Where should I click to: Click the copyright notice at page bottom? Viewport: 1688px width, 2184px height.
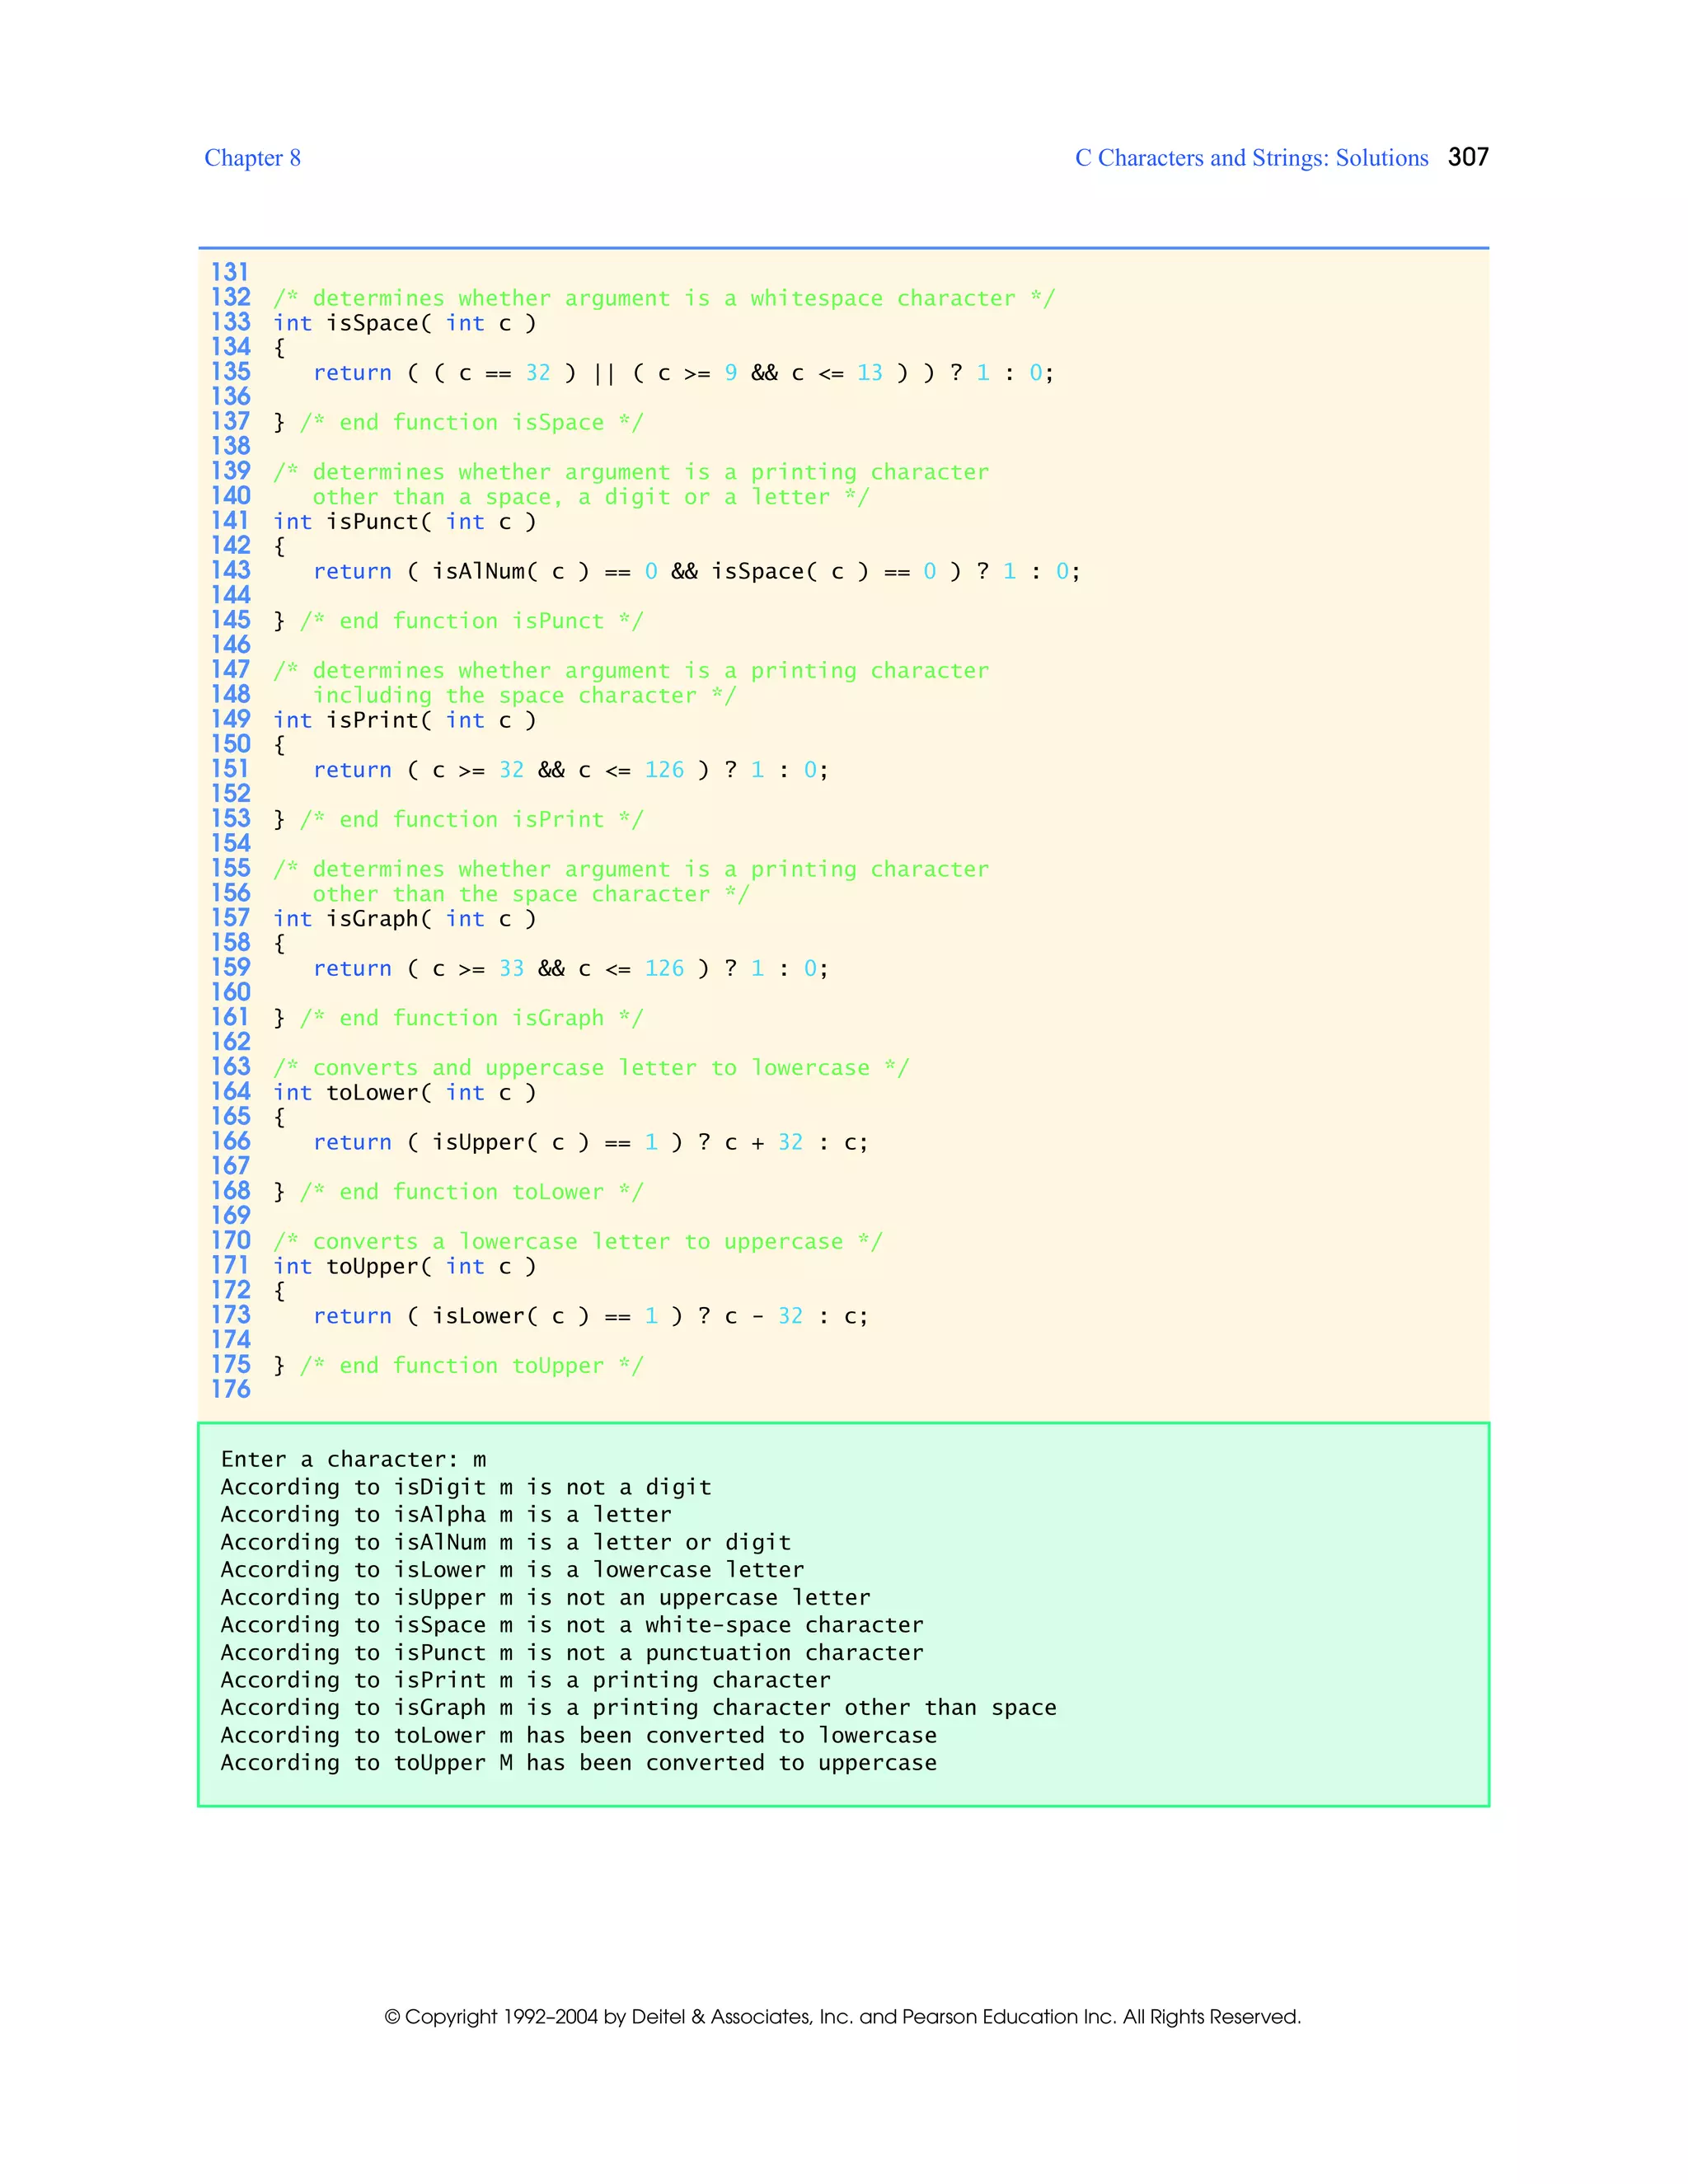point(842,2017)
